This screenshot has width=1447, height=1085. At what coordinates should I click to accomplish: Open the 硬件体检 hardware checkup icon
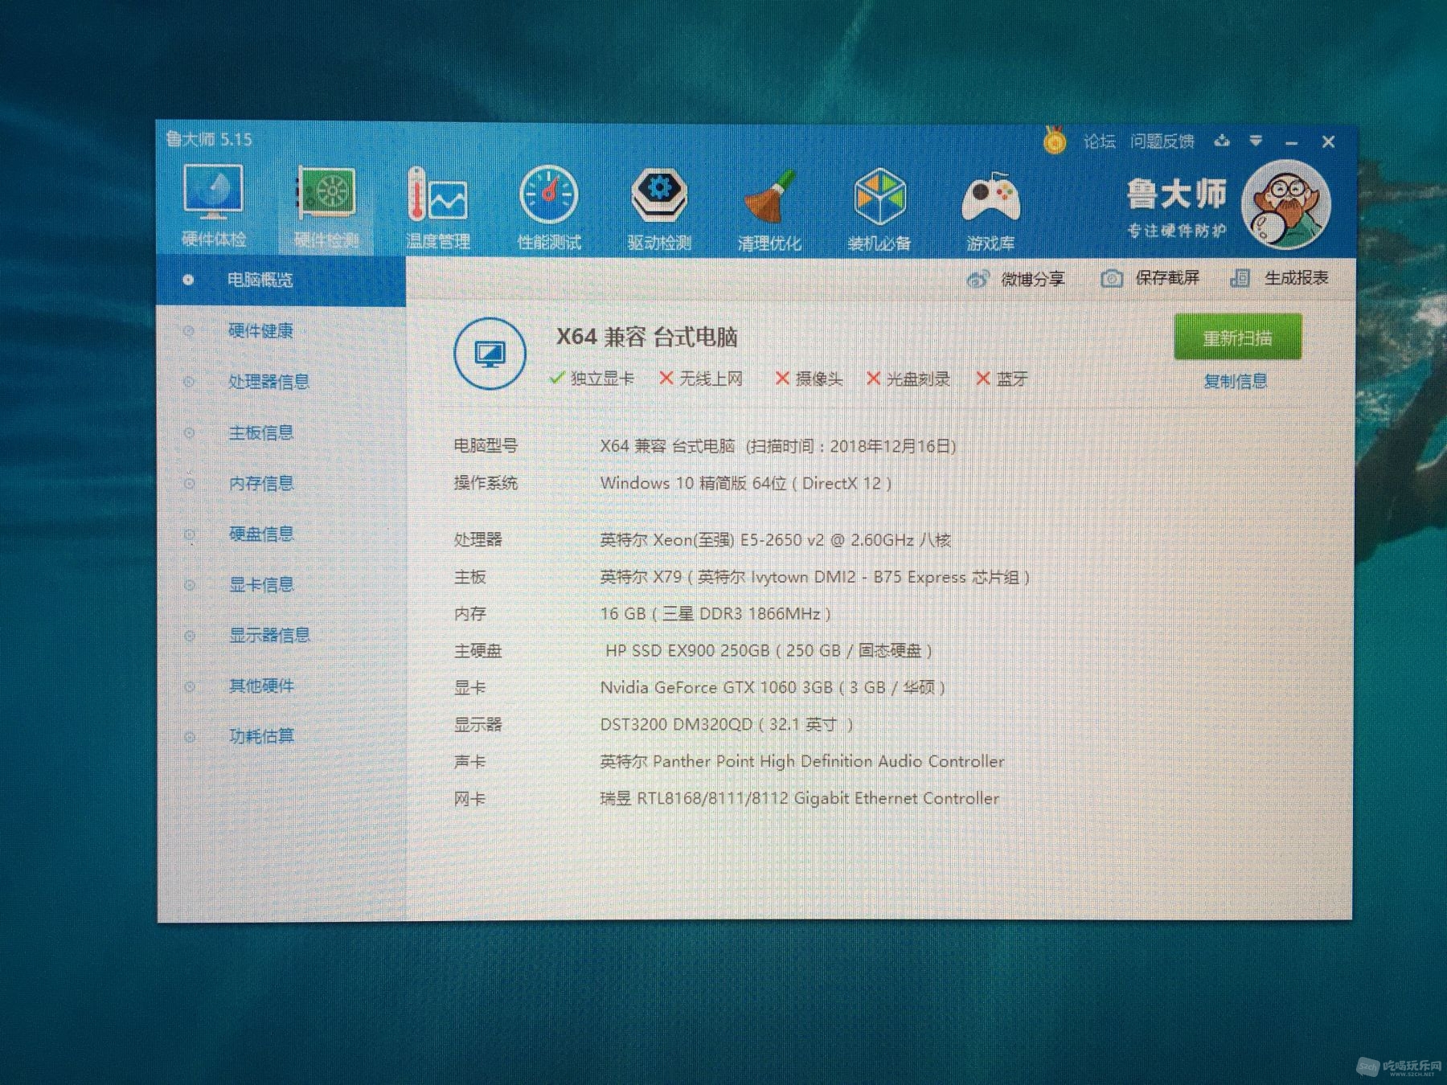tap(213, 206)
